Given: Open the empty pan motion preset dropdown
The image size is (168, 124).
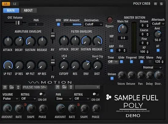Looking at the screenshot, I should click(x=87, y=87).
